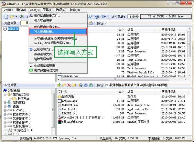Expand the 我的文档 tree node
Viewport: 194px width, 142px height.
click(5, 103)
